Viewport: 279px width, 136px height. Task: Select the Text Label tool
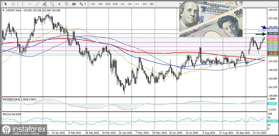point(66,4)
